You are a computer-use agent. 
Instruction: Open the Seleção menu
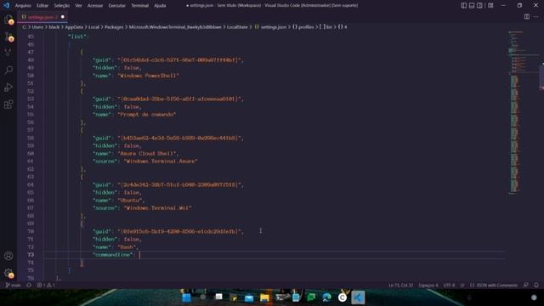(62, 5)
